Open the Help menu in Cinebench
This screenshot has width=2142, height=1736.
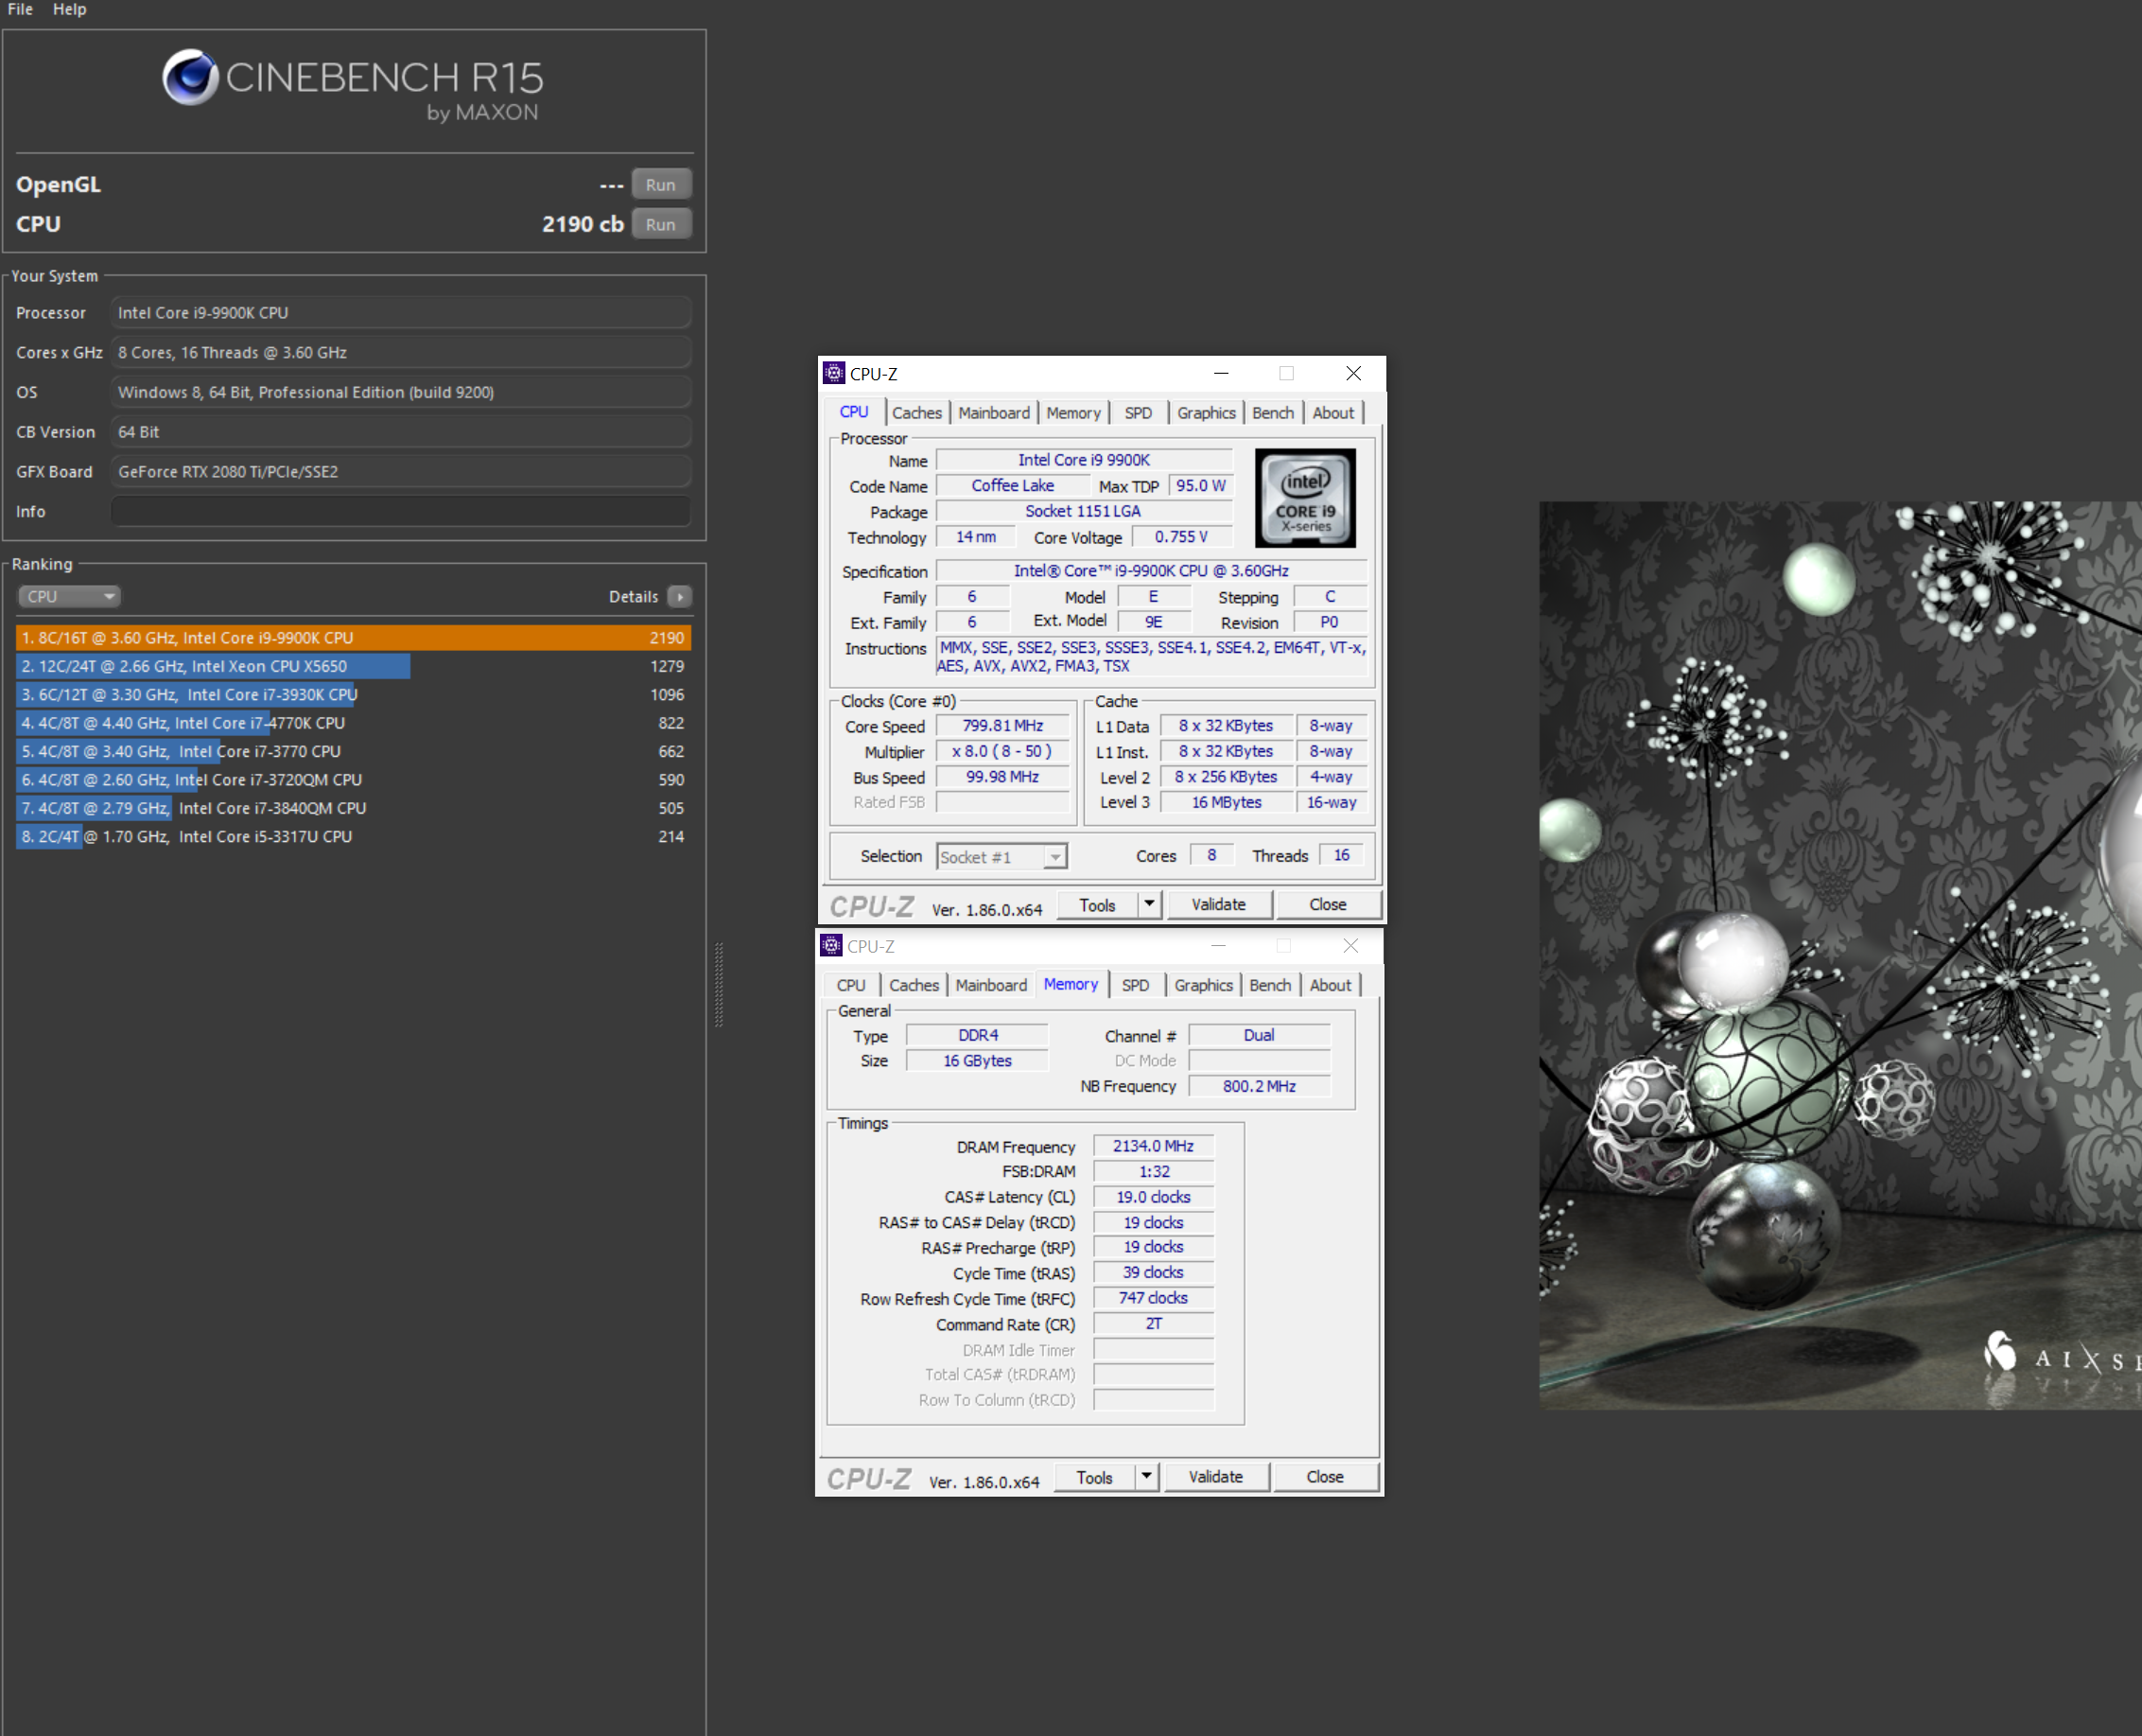69,9
